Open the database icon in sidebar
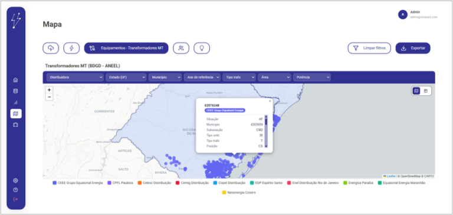 (15, 91)
